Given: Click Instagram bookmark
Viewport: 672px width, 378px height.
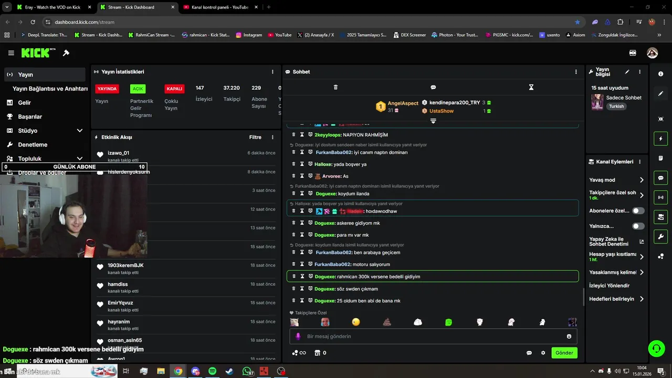Looking at the screenshot, I should pyautogui.click(x=249, y=35).
